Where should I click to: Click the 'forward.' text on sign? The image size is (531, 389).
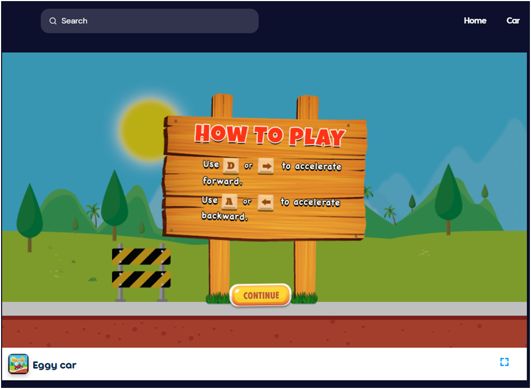click(x=222, y=182)
